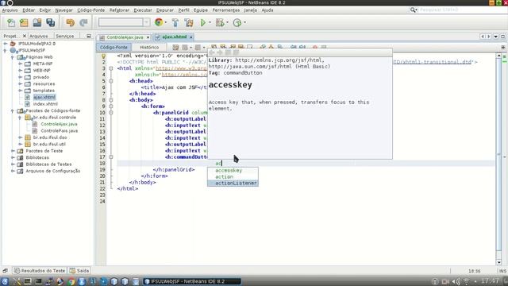Image resolution: width=508 pixels, height=286 pixels.
Task: Choose action from the completion list
Action: tap(233, 176)
